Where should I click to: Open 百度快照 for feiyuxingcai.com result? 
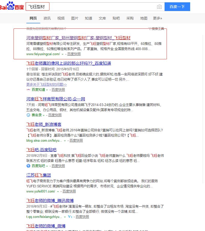[x=74, y=54]
